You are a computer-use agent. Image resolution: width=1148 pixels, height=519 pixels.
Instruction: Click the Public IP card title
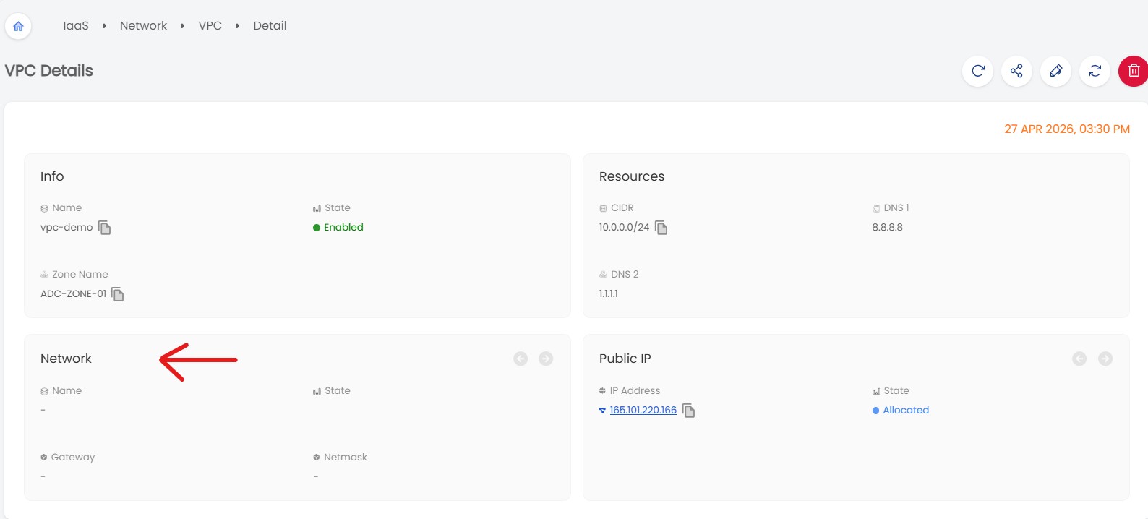click(625, 359)
